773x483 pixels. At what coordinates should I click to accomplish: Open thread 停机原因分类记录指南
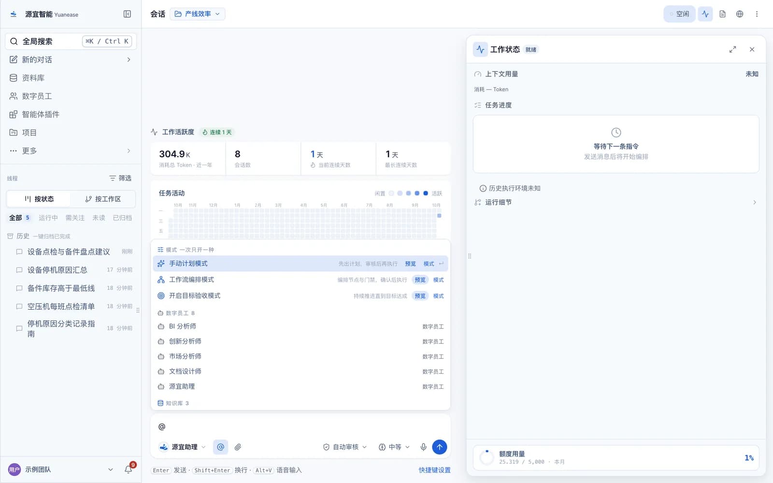[x=73, y=328]
